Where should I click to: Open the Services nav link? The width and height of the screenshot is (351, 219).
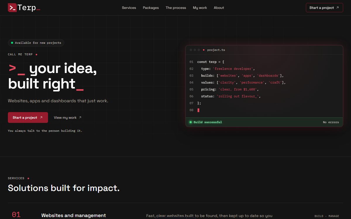point(129,8)
